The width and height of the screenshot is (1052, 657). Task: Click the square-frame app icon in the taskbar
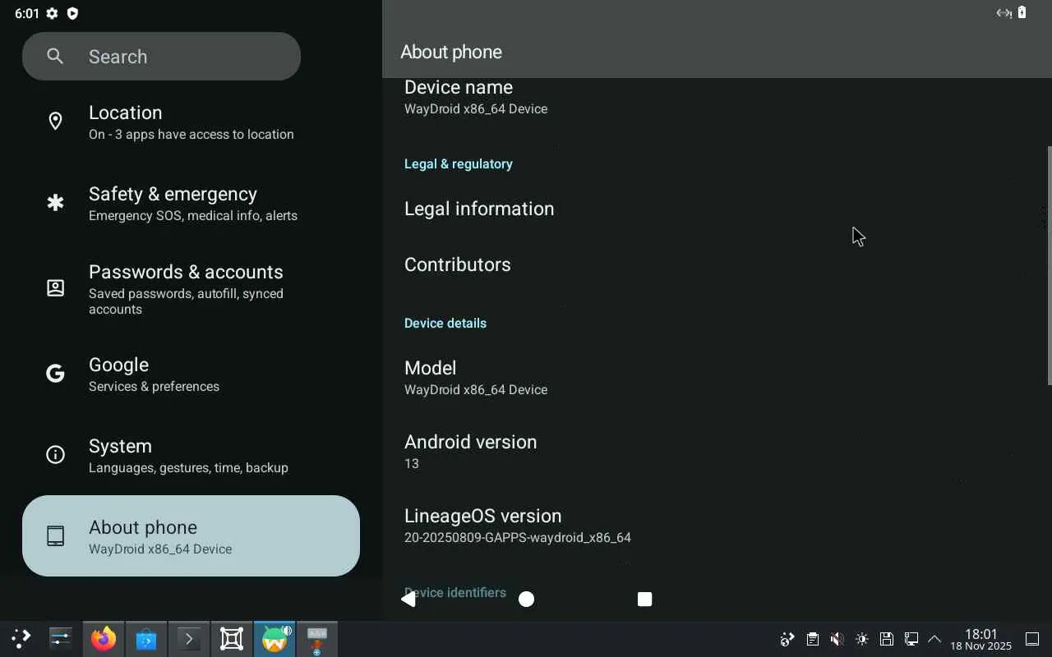click(232, 638)
